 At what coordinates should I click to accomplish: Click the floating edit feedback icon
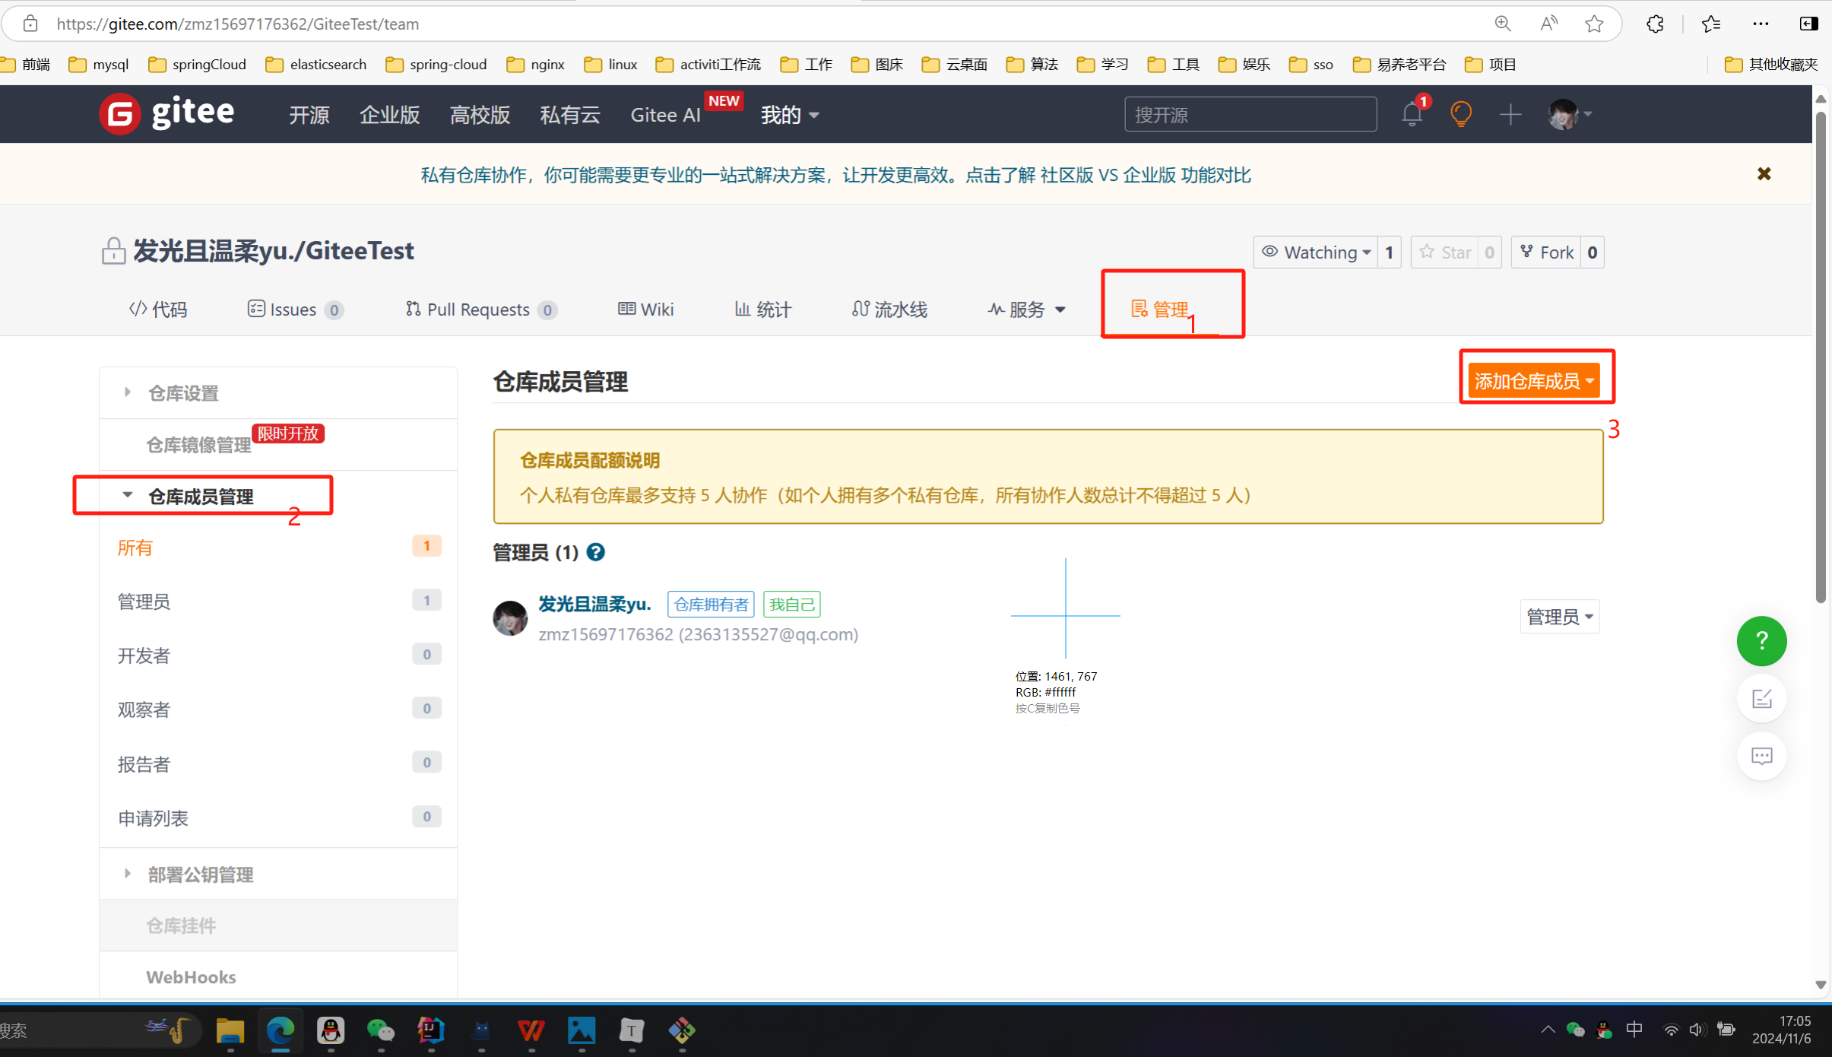pyautogui.click(x=1762, y=699)
